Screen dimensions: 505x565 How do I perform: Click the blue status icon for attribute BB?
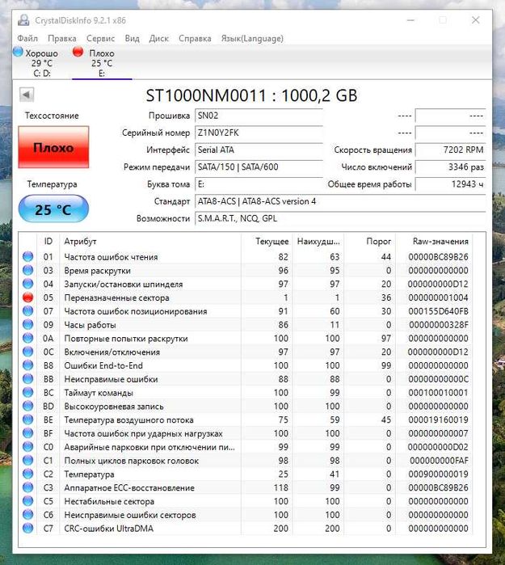(27, 379)
